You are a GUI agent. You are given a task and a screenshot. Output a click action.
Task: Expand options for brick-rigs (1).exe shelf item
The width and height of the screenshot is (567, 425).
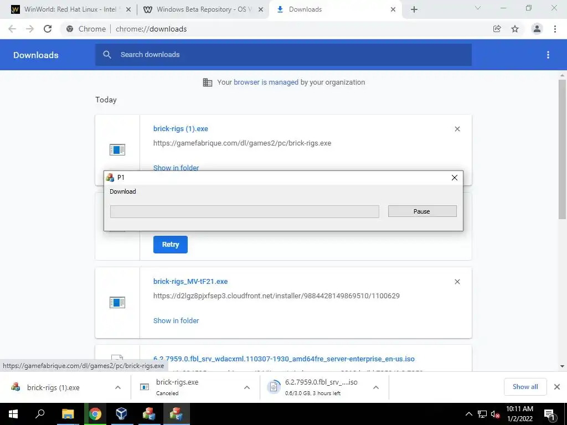[x=118, y=387]
